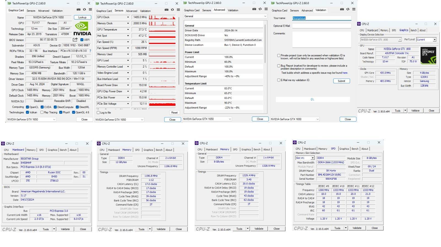Screen dimensions: 441x247
Task: Toggle the DirectCompute checkbox
Action: pyautogui.click(x=55, y=107)
